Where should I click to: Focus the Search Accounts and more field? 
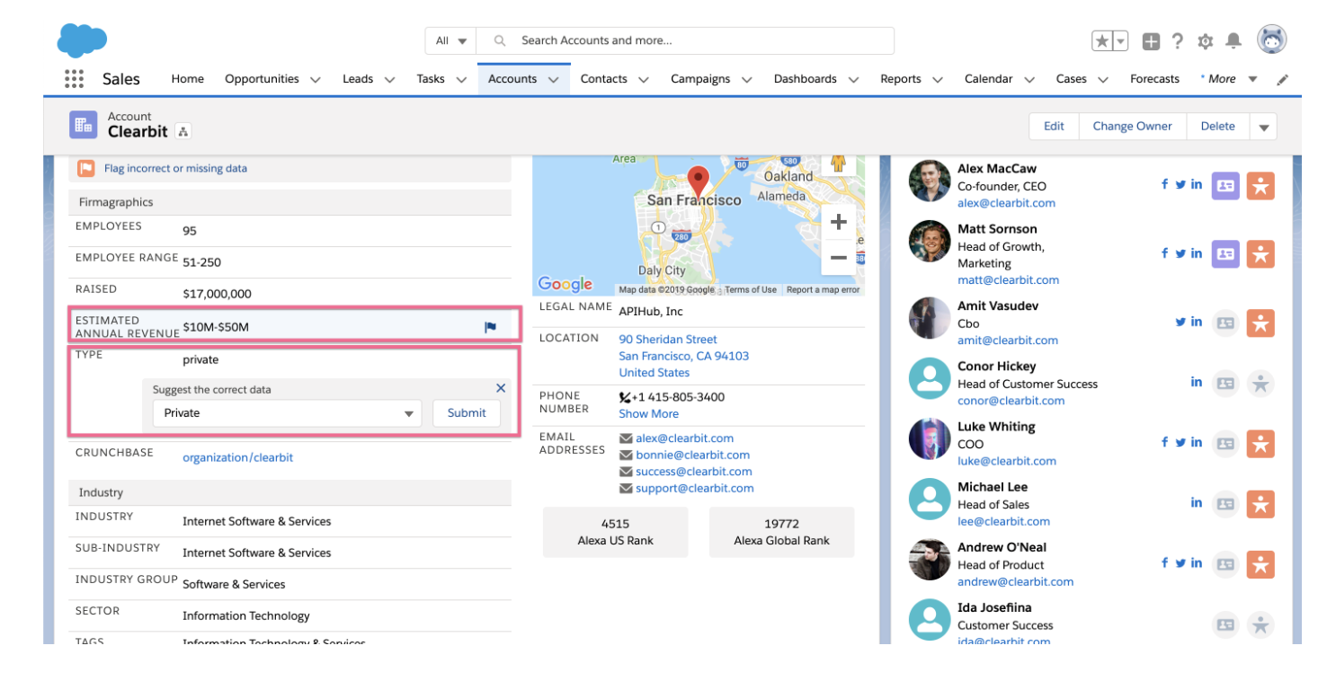[x=685, y=40]
